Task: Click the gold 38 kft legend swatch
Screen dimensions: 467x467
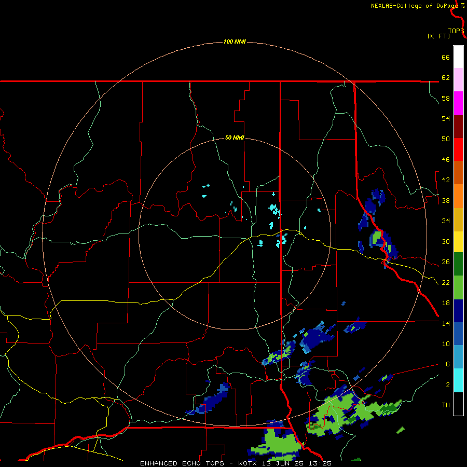Action: point(458,219)
